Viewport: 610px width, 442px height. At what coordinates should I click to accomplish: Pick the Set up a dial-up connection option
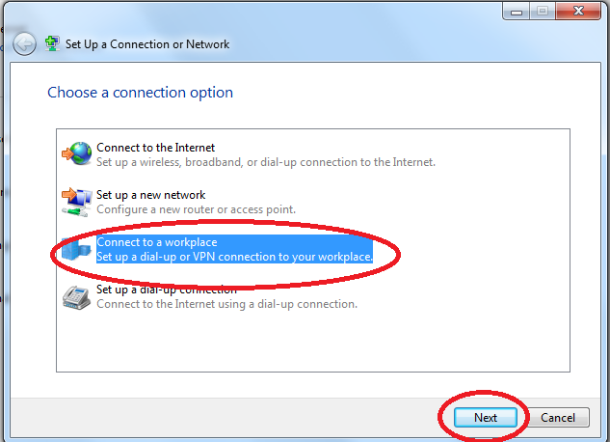pos(166,290)
